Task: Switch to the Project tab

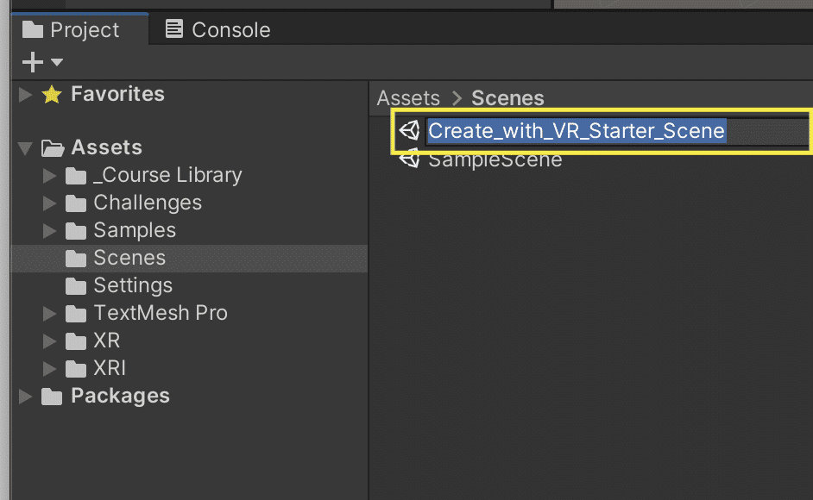Action: pos(71,29)
